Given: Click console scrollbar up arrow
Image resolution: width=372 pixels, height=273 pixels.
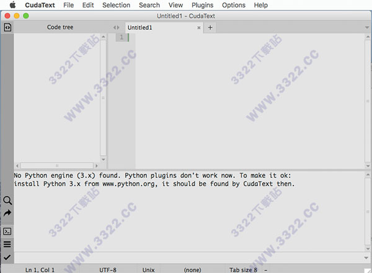Looking at the screenshot, I should coord(368,175).
